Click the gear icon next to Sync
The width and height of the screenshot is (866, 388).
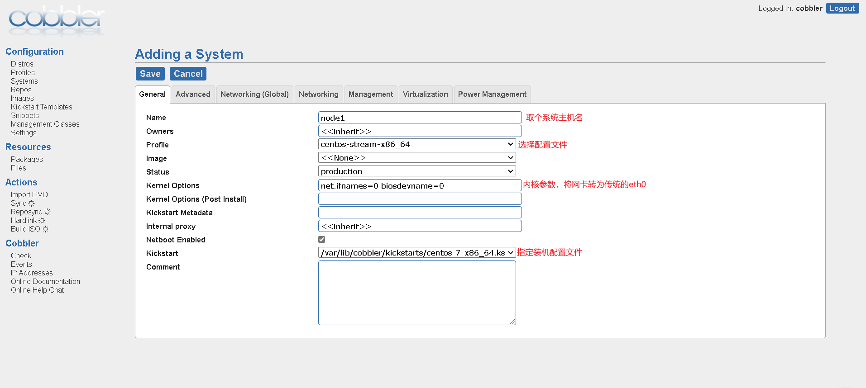pos(31,203)
